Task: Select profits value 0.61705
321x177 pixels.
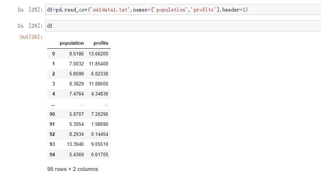Action: 100,155
